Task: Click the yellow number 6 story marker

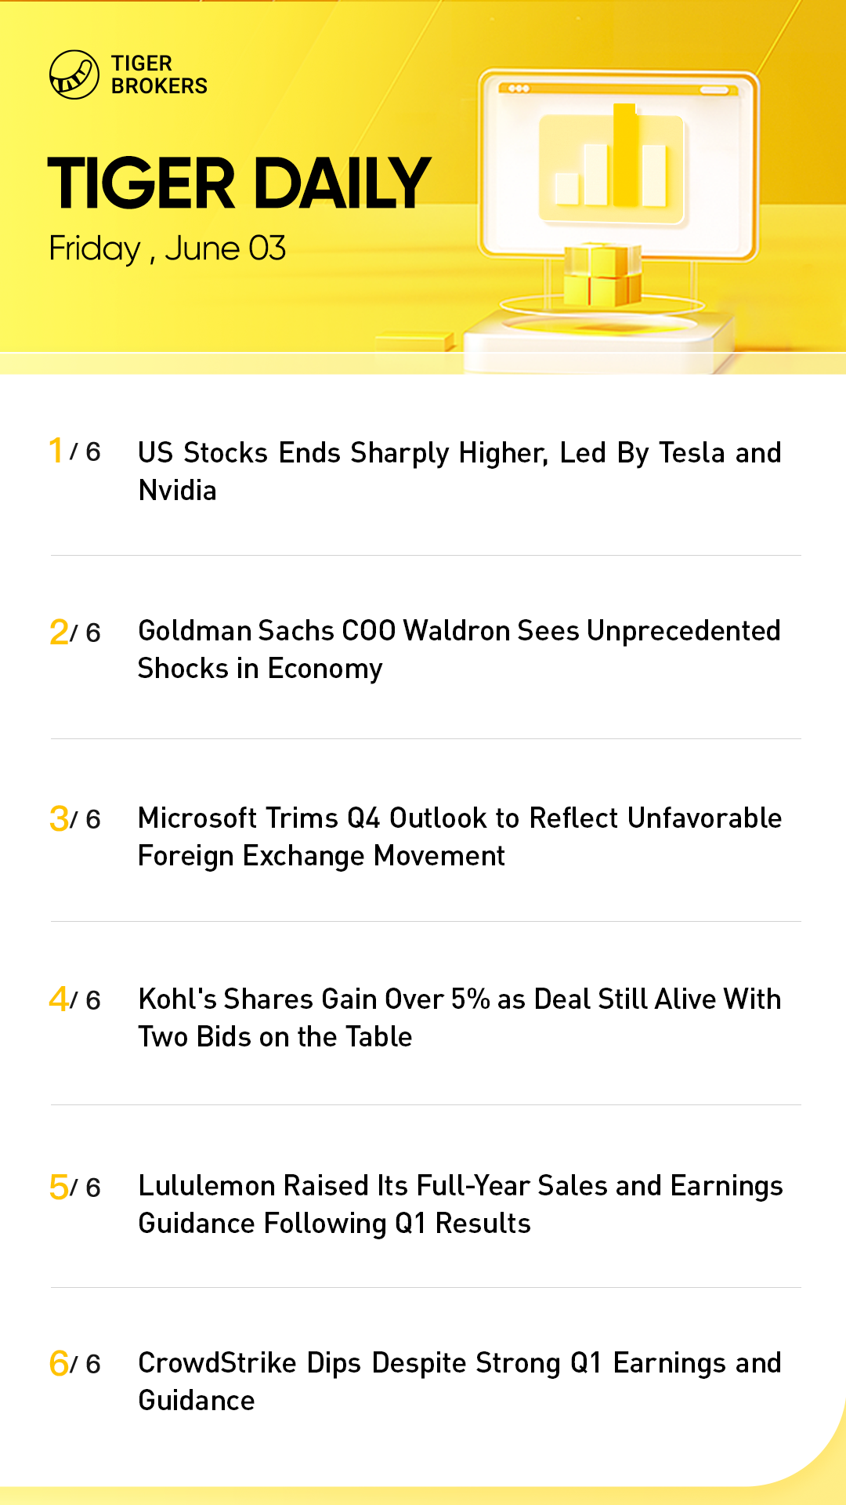Action: (59, 1363)
